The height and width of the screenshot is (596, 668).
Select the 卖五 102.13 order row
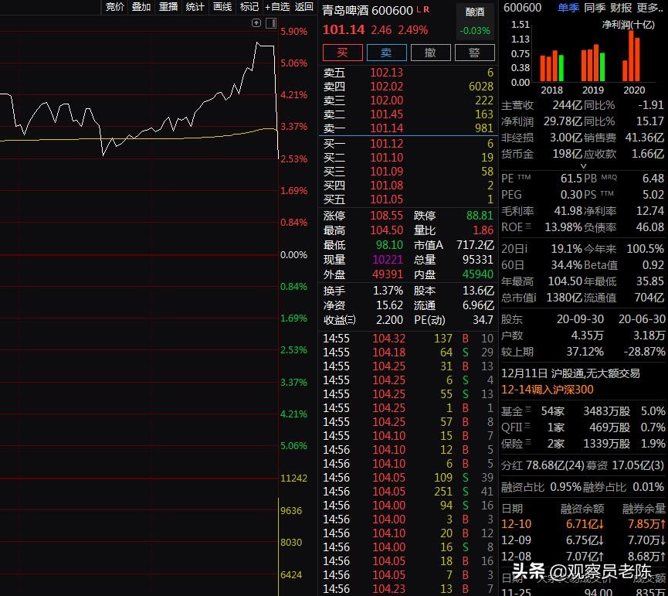click(x=408, y=73)
